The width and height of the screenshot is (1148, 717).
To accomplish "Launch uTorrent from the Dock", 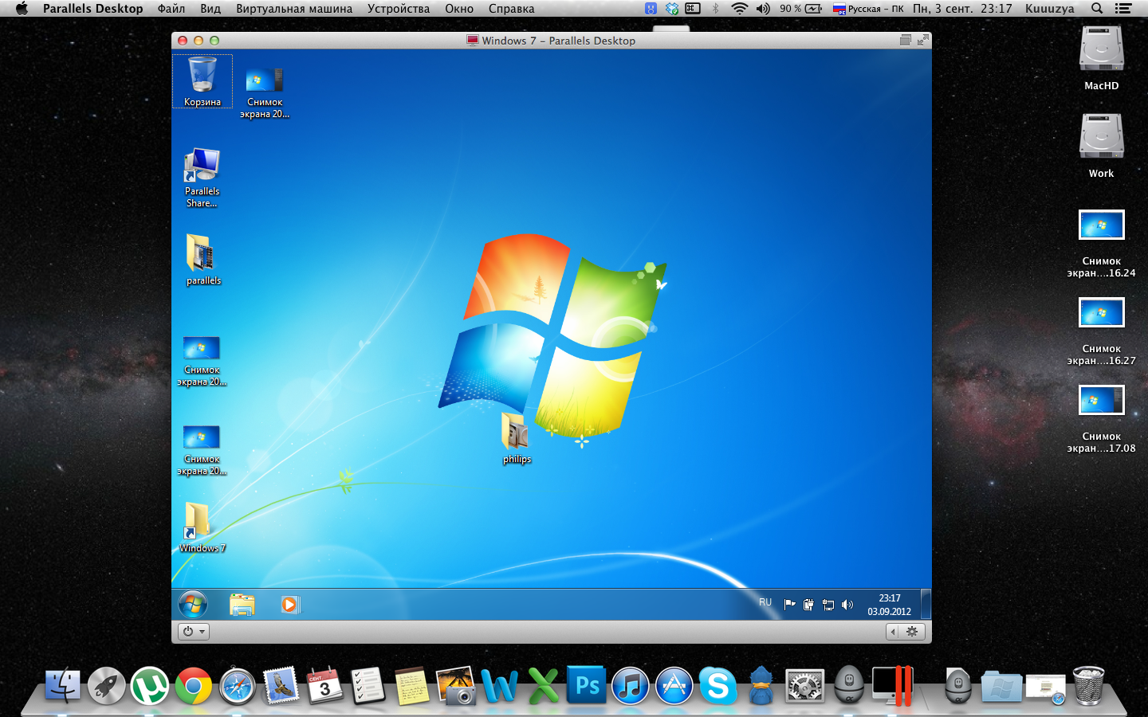I will click(x=149, y=686).
